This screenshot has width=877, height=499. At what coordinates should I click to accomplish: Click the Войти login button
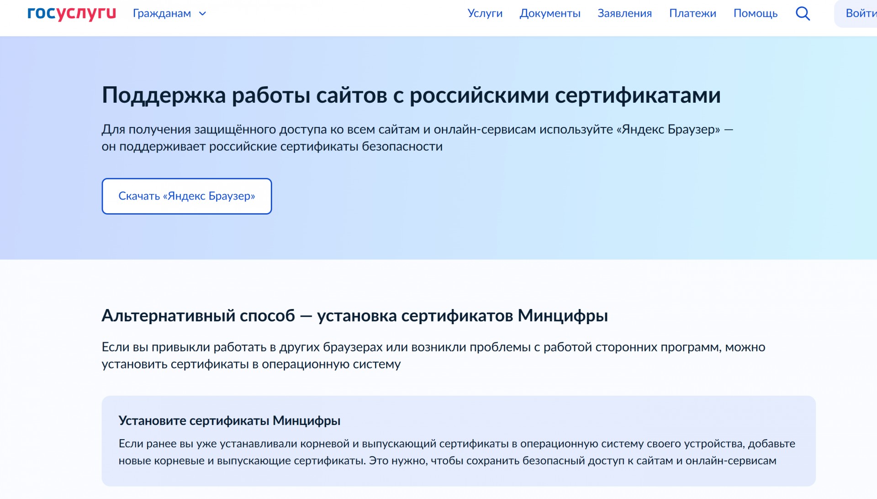[x=856, y=13]
